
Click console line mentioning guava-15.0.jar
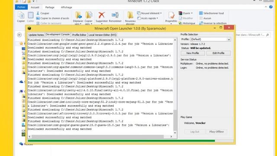point(98,125)
